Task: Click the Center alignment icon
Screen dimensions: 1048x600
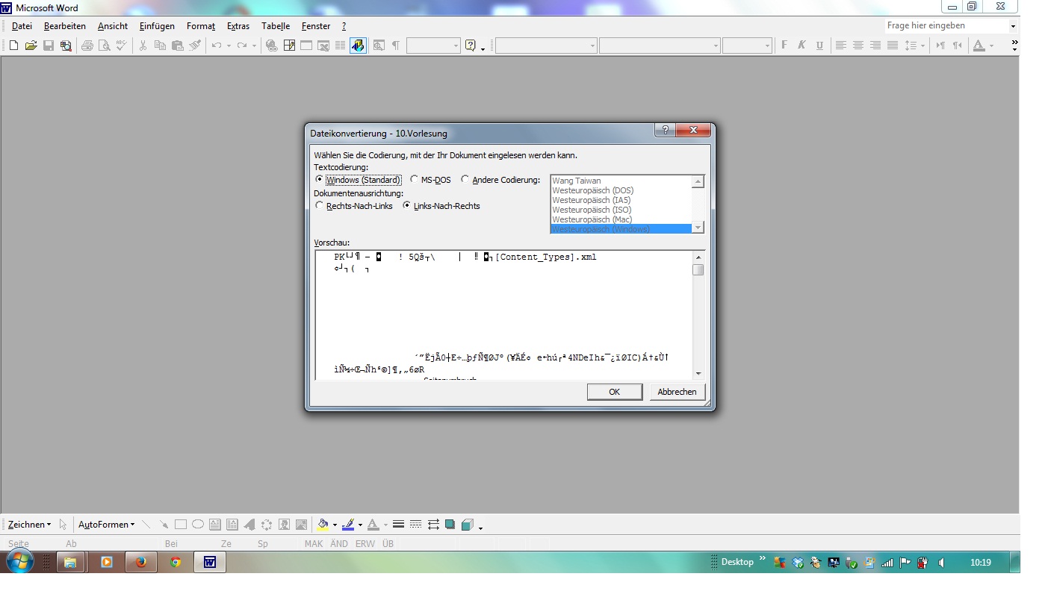Action: (858, 46)
